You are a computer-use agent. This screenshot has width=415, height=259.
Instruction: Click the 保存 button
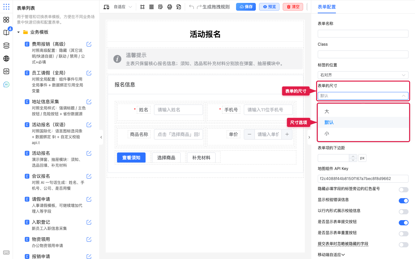pos(246,7)
